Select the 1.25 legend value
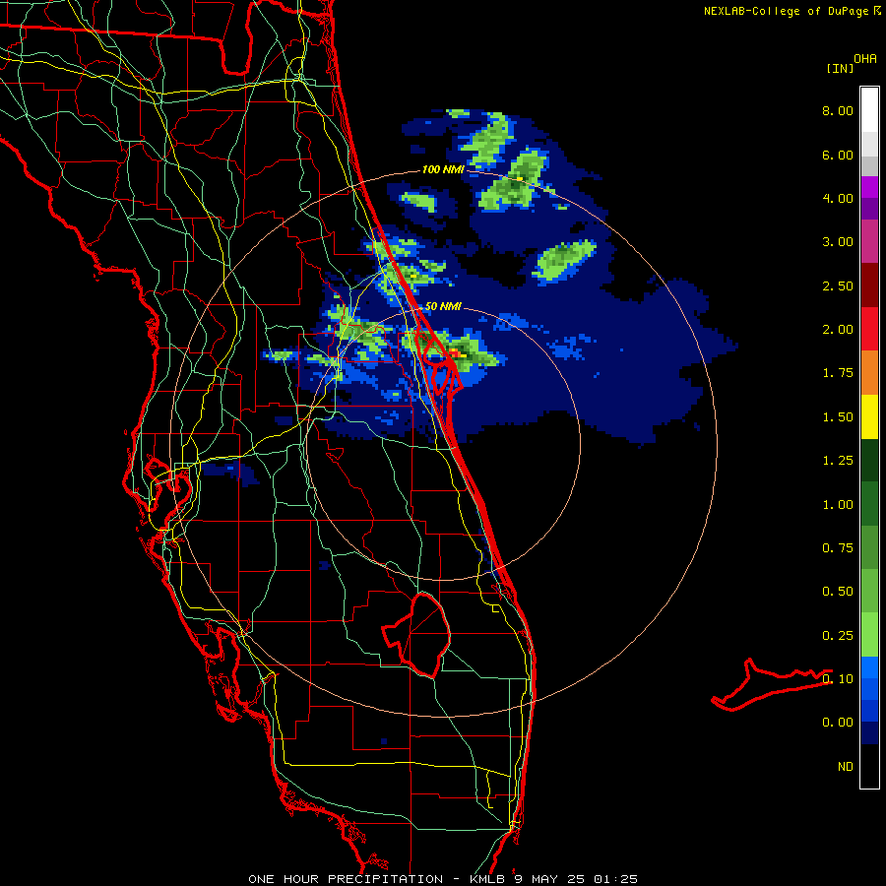 838,461
